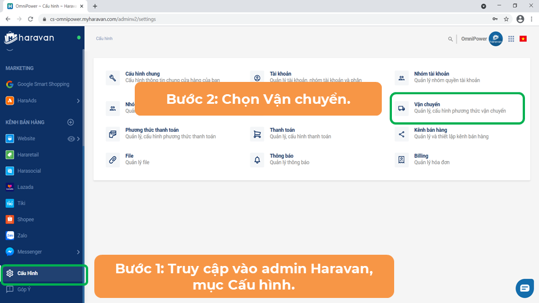The height and width of the screenshot is (303, 539).
Task: Click the browser back arrow
Action: [8, 19]
